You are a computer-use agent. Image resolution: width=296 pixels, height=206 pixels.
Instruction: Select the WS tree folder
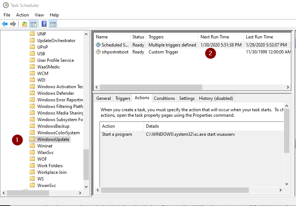(x=40, y=179)
